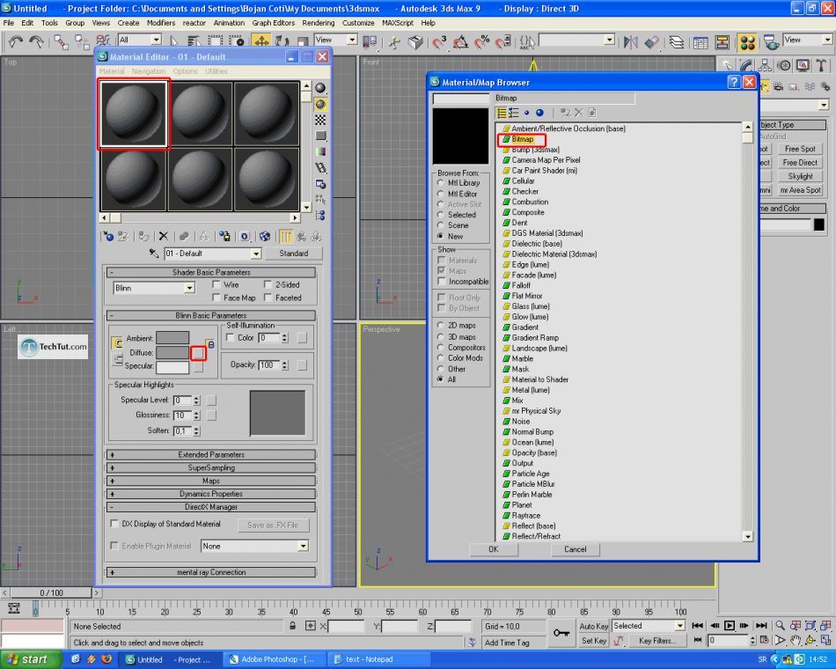836x669 pixels.
Task: Click the Auto Key button
Action: point(594,626)
